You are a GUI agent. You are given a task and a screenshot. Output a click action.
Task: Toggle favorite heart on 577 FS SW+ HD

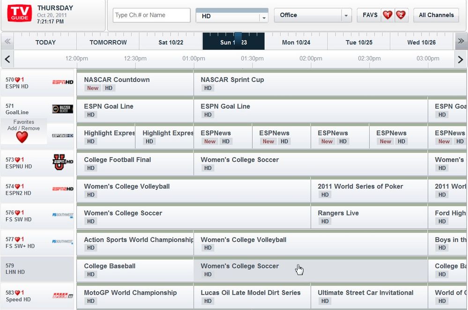(17, 239)
